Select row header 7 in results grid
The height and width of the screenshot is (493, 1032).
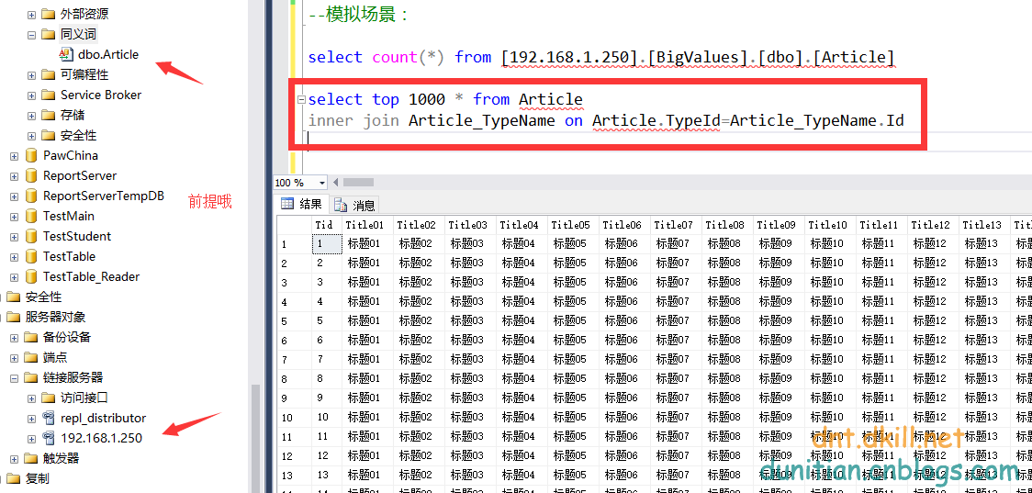tap(294, 359)
